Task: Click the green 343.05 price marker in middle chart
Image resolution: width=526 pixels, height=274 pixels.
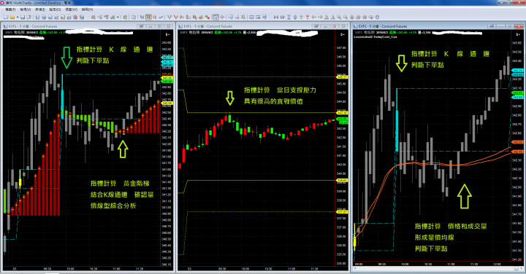Action: click(341, 119)
